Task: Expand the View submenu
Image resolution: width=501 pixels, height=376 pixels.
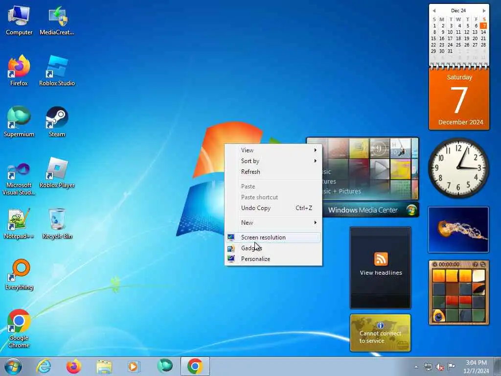Action: 273,150
